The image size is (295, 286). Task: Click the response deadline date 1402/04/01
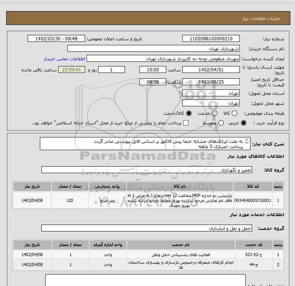coord(211,70)
